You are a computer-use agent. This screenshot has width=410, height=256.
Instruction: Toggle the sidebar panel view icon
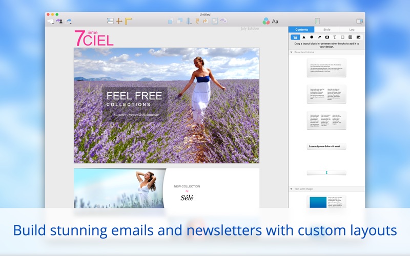[360, 21]
